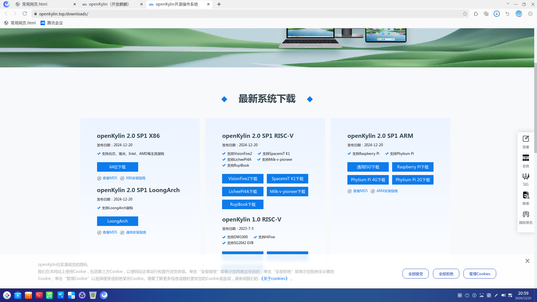
Task: Open the music app in taskbar
Action: [x=50, y=295]
